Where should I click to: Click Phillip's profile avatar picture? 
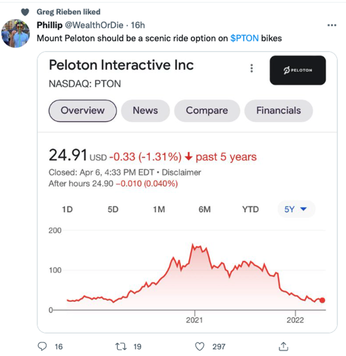coord(16,33)
